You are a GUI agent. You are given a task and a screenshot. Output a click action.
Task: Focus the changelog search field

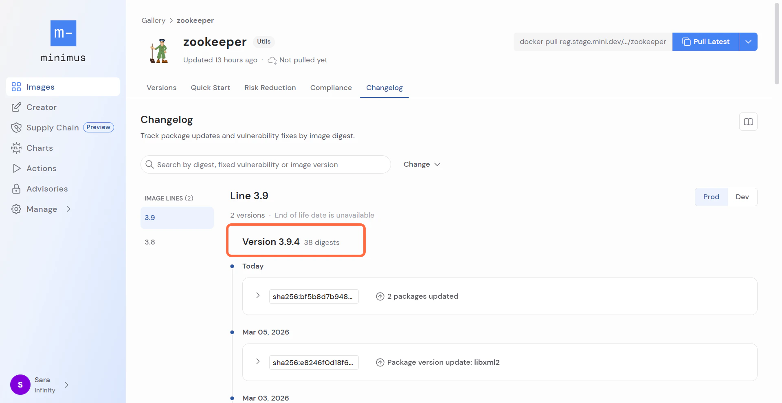coord(266,164)
